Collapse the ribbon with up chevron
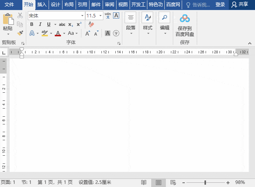Screen dimensions: 255x187 click(250, 43)
